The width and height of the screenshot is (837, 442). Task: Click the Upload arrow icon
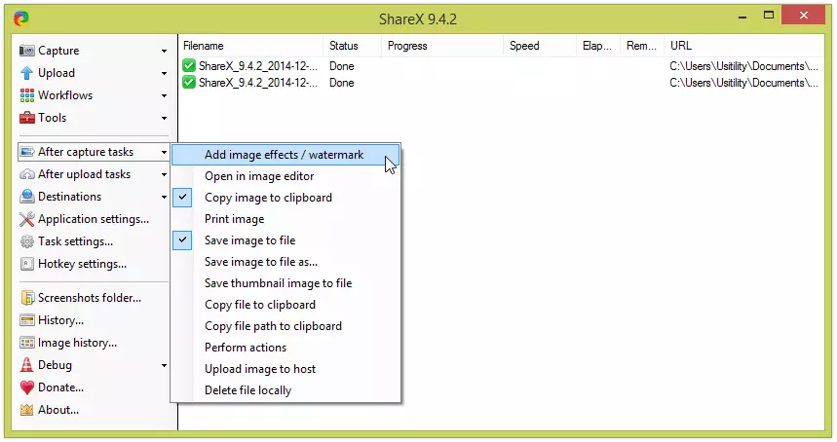point(26,73)
